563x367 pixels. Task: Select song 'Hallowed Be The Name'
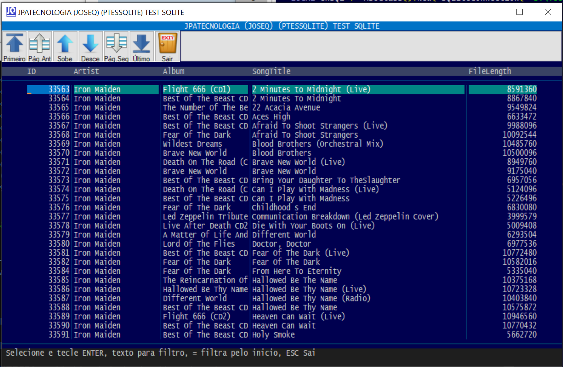pyautogui.click(x=294, y=280)
